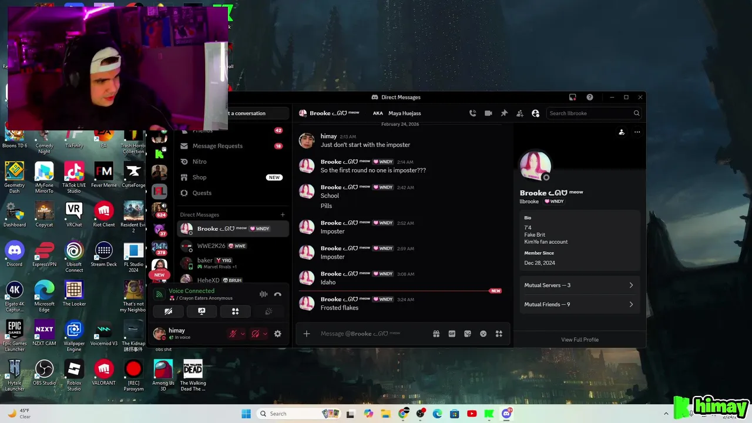The image size is (752, 423).
Task: Open headphone output options arrow
Action: click(265, 334)
